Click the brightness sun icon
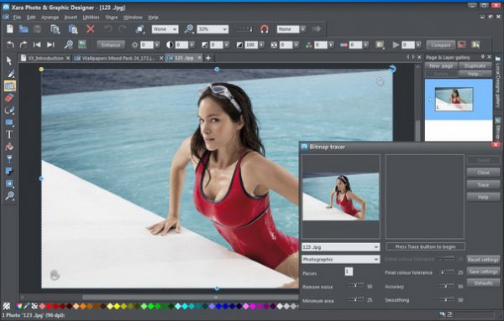The height and width of the screenshot is (321, 504). pos(135,45)
